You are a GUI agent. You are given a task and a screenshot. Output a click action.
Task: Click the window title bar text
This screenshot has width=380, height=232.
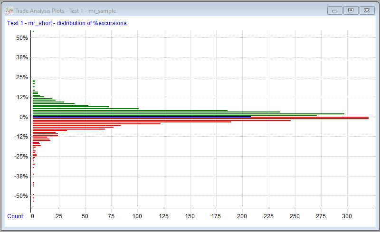66,10
